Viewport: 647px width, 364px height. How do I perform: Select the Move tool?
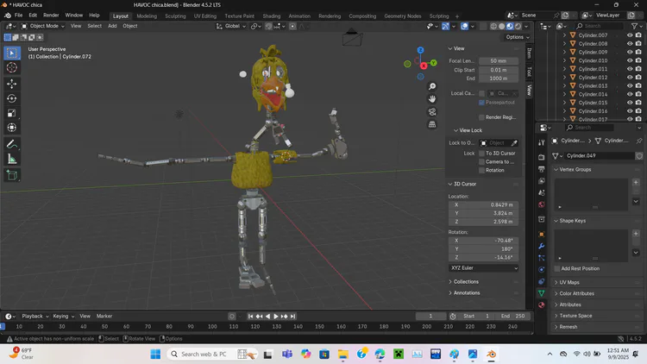(x=12, y=84)
